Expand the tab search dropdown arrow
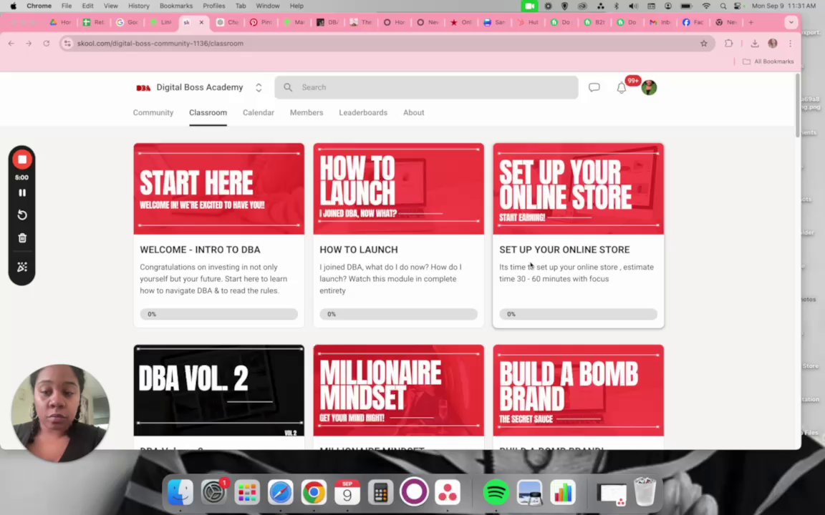The height and width of the screenshot is (515, 825). [x=791, y=23]
